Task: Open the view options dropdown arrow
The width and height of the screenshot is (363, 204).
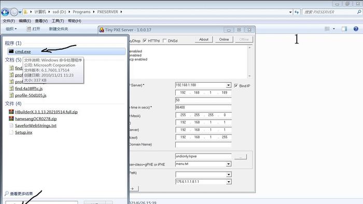Action: tap(333, 28)
